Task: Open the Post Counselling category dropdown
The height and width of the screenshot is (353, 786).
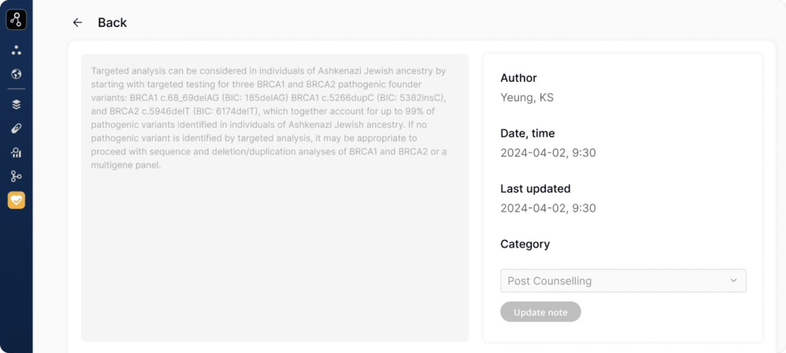Action: [623, 280]
